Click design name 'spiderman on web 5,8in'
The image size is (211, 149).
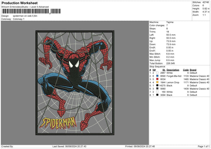click(x=25, y=16)
